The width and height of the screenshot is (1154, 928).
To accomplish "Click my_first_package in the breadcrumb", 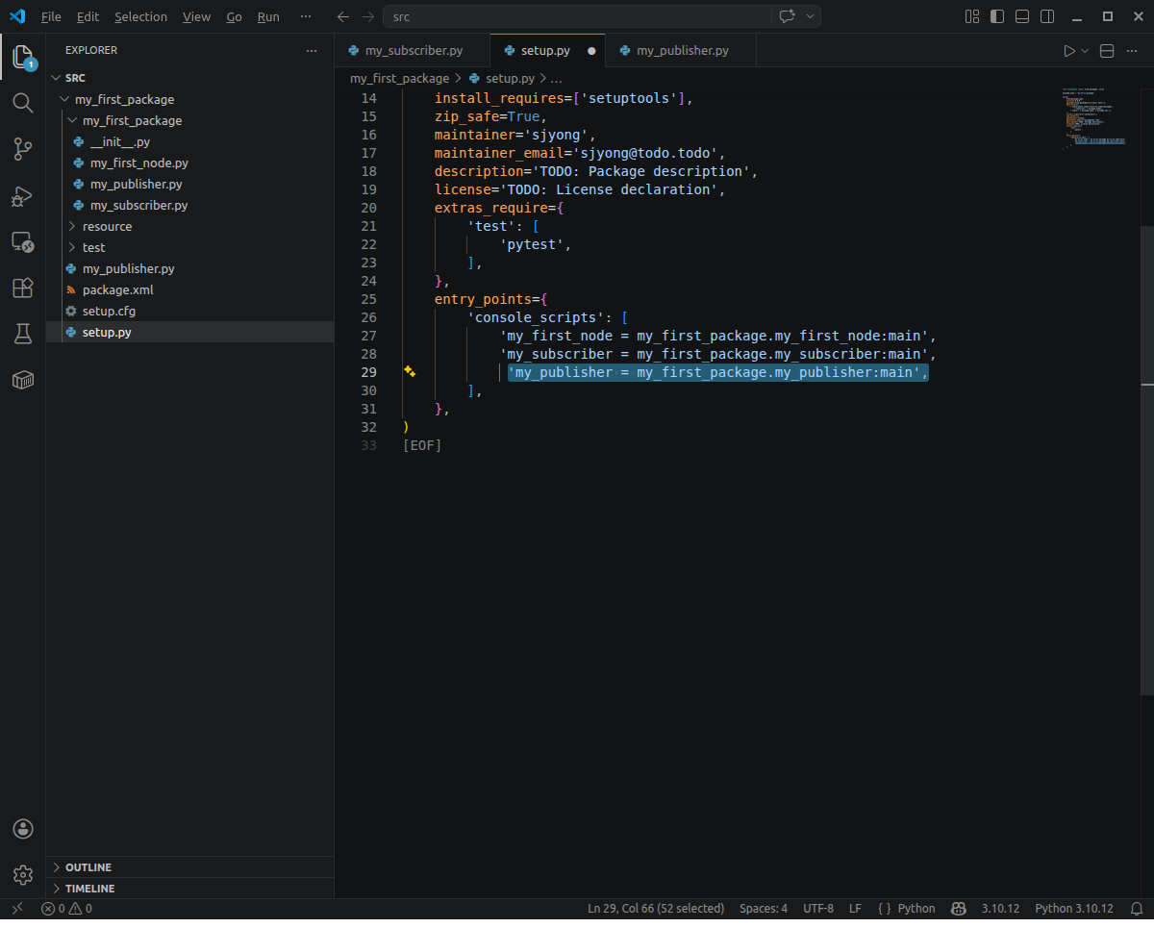I will point(399,79).
